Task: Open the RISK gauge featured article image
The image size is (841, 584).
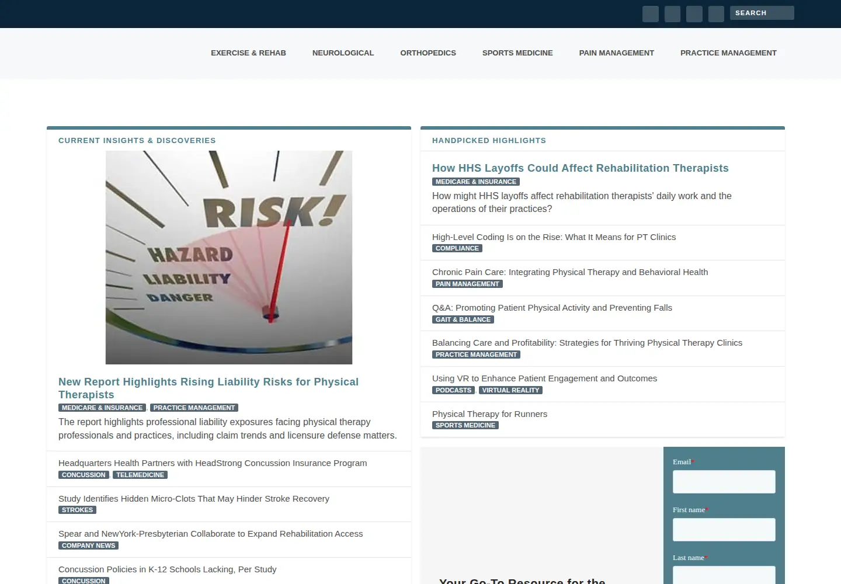Action: click(x=229, y=258)
